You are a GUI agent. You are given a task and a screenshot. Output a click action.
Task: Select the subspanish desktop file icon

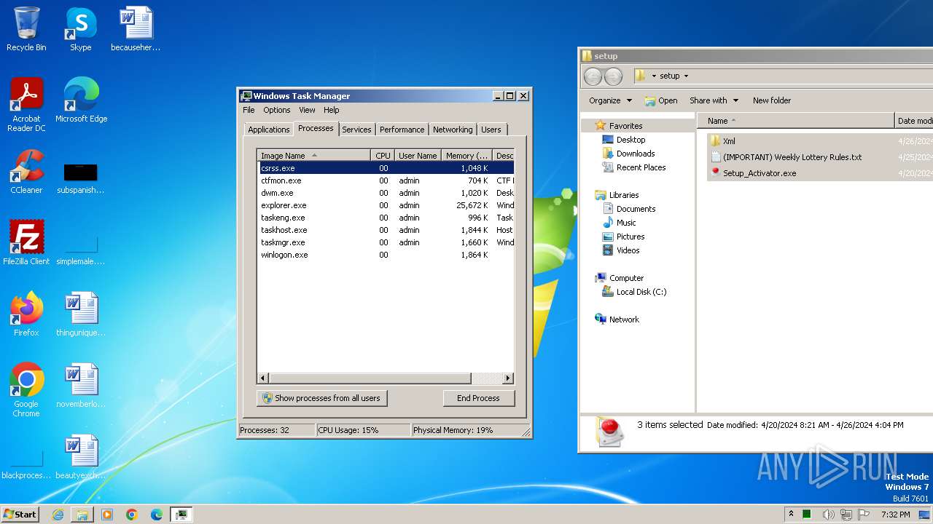point(80,178)
